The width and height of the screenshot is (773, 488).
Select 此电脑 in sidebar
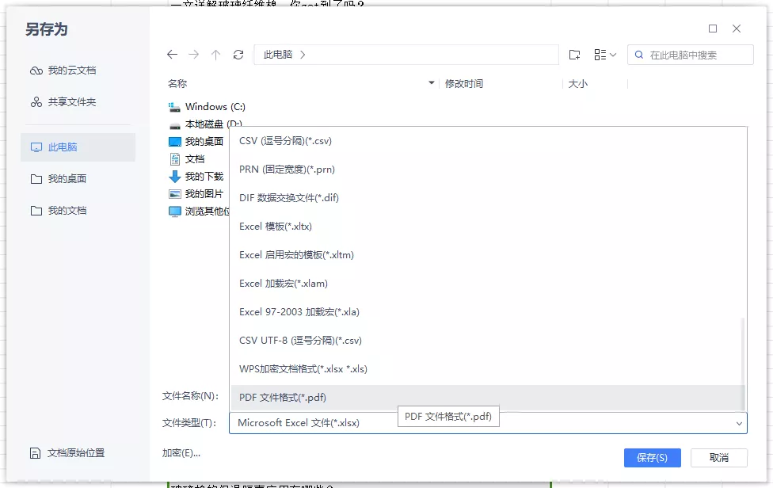tap(78, 147)
